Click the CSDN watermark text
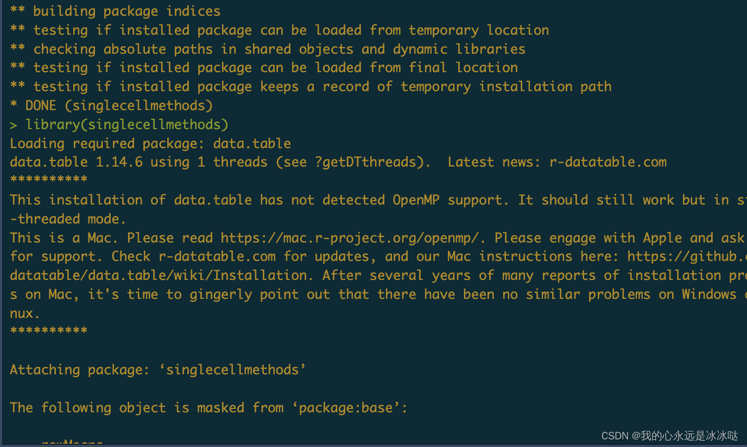Screen dimensions: 747x447 click(670, 435)
